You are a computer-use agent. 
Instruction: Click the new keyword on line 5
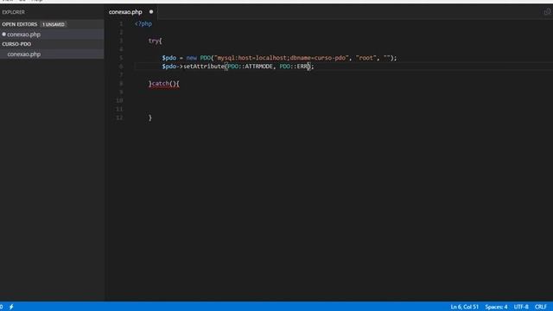(192, 58)
